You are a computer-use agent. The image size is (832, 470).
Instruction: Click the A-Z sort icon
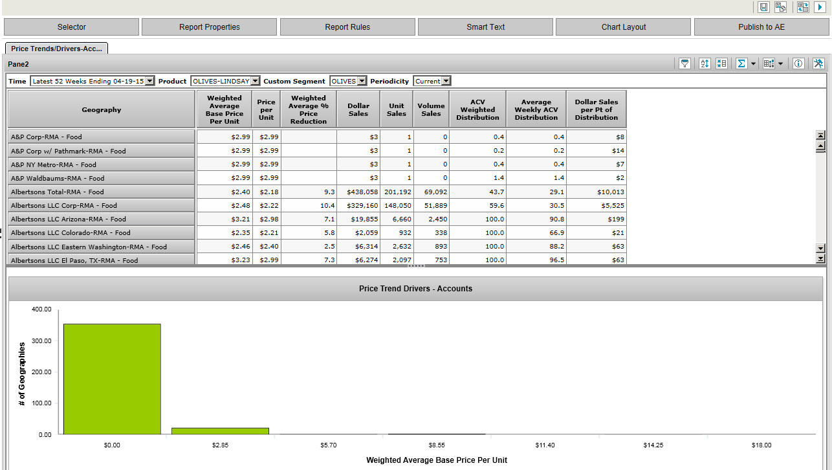tap(705, 63)
